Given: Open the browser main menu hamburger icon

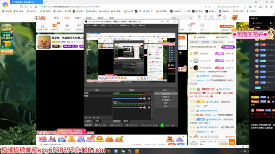Looking at the screenshot, I should point(271,6).
